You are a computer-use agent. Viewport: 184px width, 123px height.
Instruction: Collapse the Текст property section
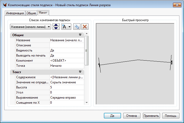coord(80,72)
